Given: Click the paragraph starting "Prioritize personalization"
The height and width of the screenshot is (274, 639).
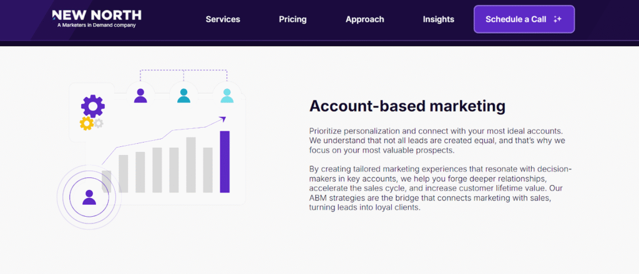Looking at the screenshot, I should click(437, 141).
